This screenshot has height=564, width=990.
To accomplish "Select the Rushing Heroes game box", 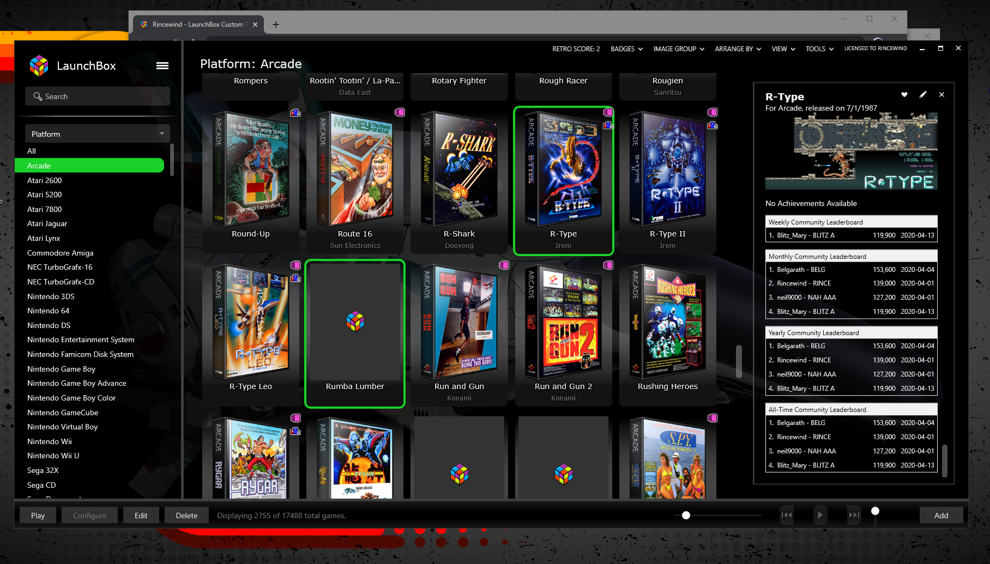I will click(x=668, y=333).
